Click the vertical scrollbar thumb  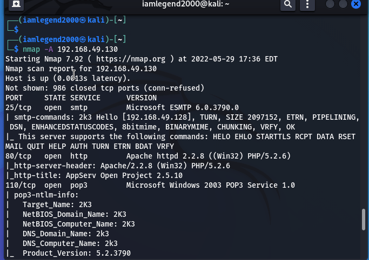[364, 220]
